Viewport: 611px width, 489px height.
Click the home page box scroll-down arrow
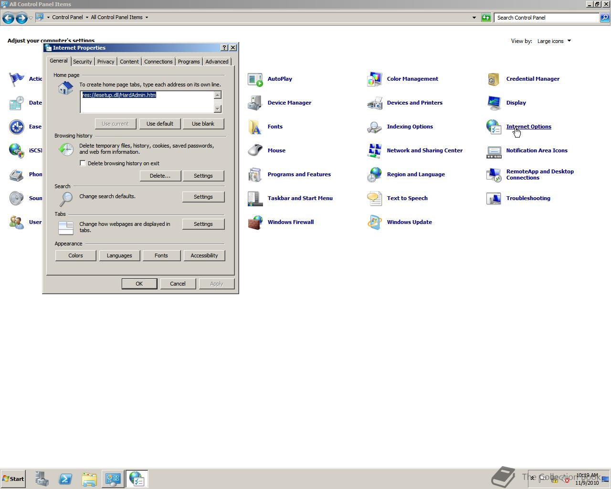point(218,109)
